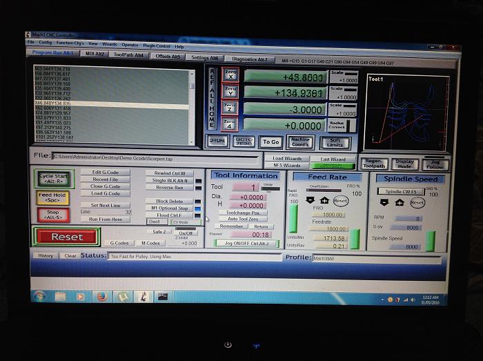Click the Feed Rate FRO green bar
The width and height of the screenshot is (483, 361).
355,238
